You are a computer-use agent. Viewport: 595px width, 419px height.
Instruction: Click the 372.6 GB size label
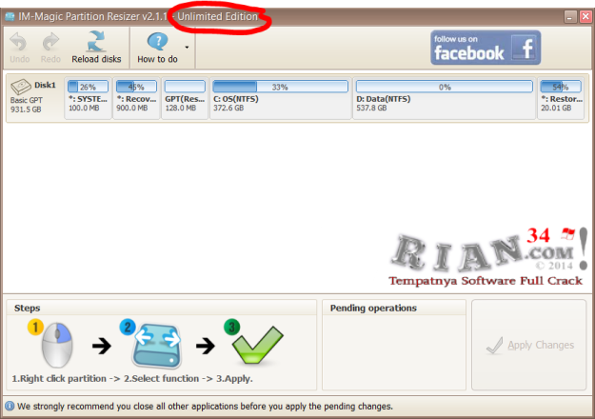[228, 109]
